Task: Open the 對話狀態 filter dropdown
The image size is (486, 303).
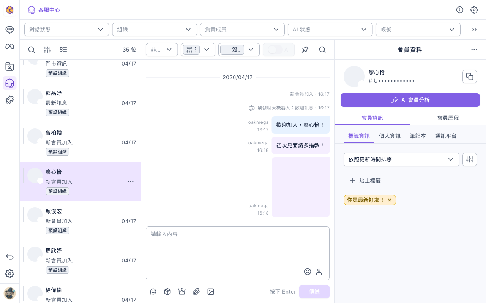Action: click(x=67, y=30)
